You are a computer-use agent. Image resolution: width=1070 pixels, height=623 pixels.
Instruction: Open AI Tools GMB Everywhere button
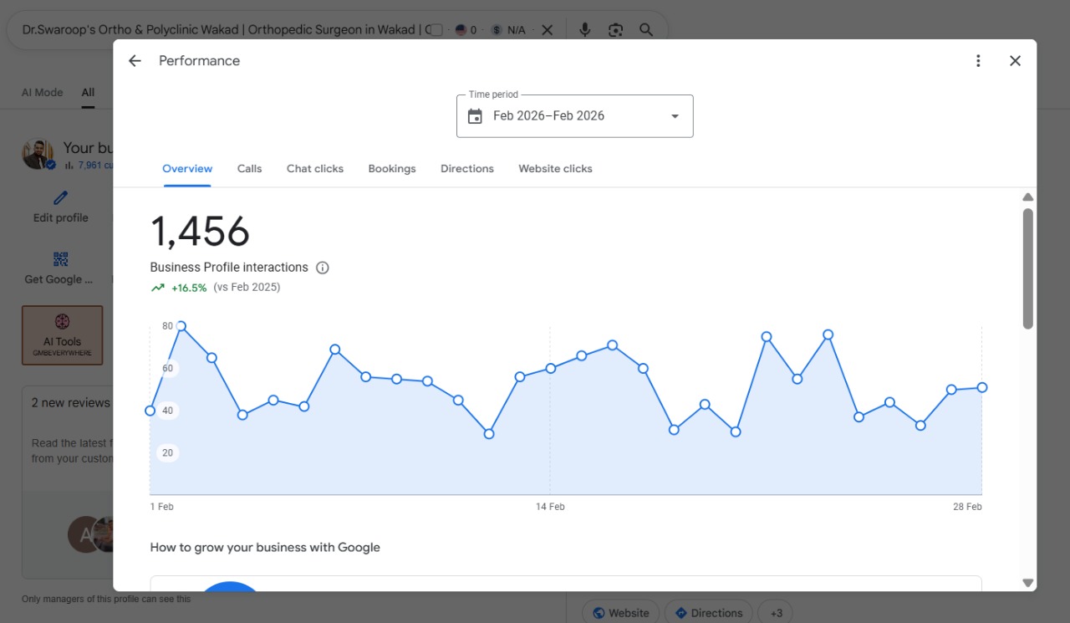pos(63,335)
